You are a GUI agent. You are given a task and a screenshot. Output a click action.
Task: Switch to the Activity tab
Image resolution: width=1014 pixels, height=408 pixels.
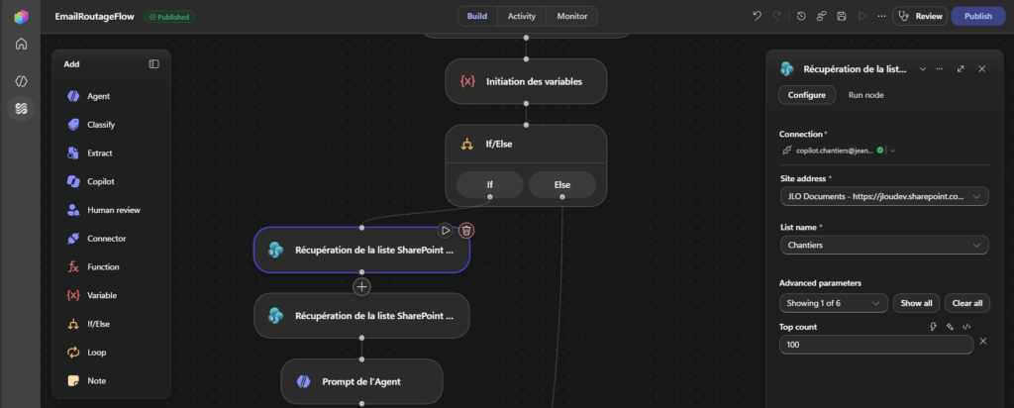522,16
